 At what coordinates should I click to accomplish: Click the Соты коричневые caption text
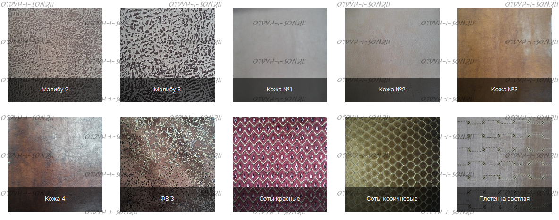(x=392, y=199)
